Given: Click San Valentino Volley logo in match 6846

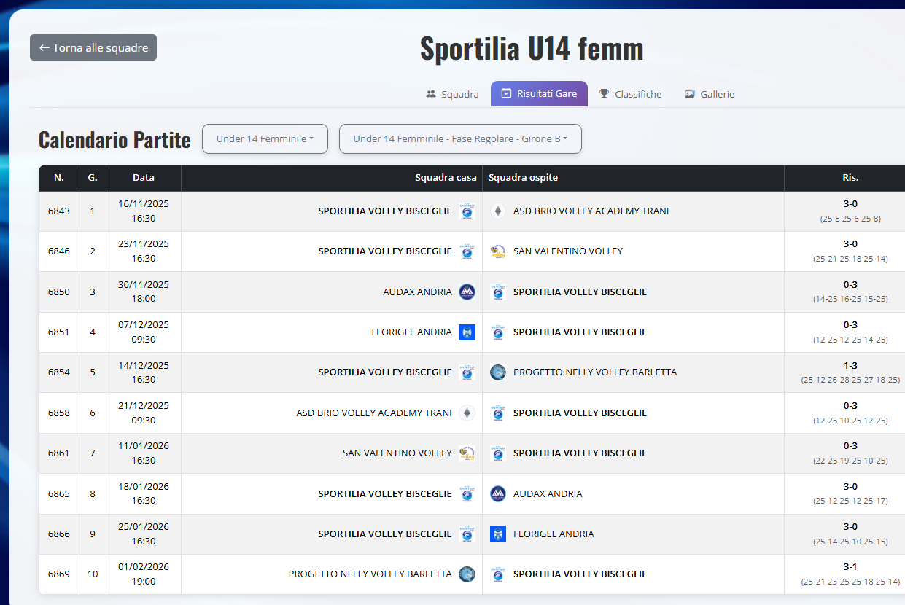Looking at the screenshot, I should click(498, 251).
